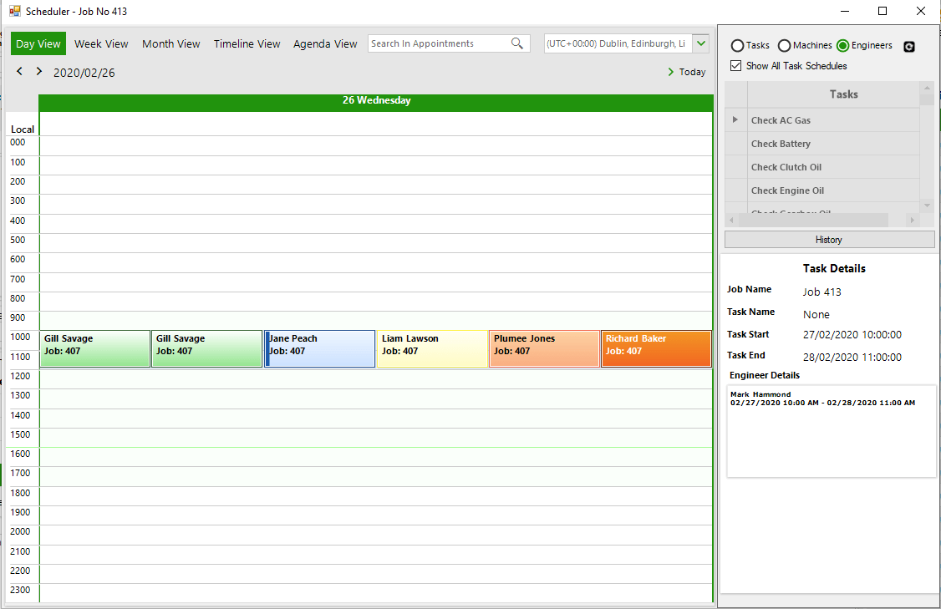This screenshot has width=941, height=609.
Task: Click the refresh icon beside Engineers option
Action: click(908, 46)
